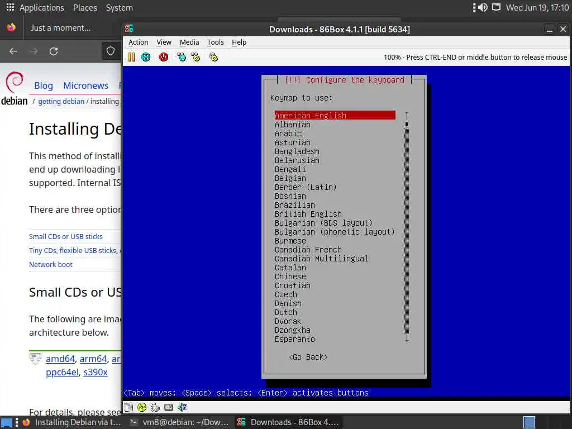Open the Action menu
Screen dimensions: 572x429
tap(139, 42)
